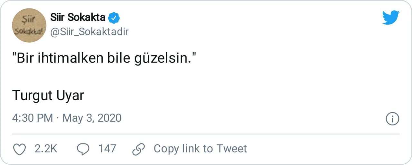Click the blue verified badge
The image size is (412, 165).
(x=114, y=18)
